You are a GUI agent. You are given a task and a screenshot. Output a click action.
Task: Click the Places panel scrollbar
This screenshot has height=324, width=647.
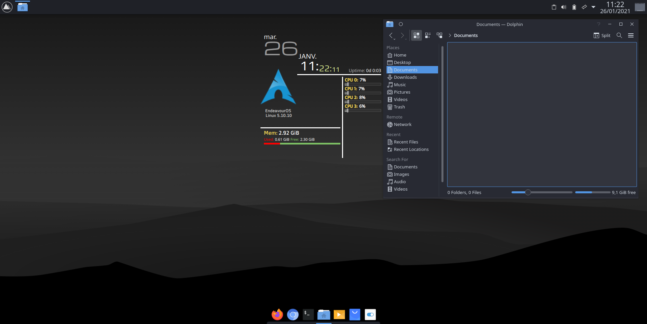pyautogui.click(x=442, y=114)
